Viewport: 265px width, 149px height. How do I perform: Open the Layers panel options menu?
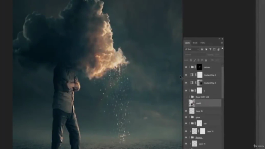coord(222,43)
